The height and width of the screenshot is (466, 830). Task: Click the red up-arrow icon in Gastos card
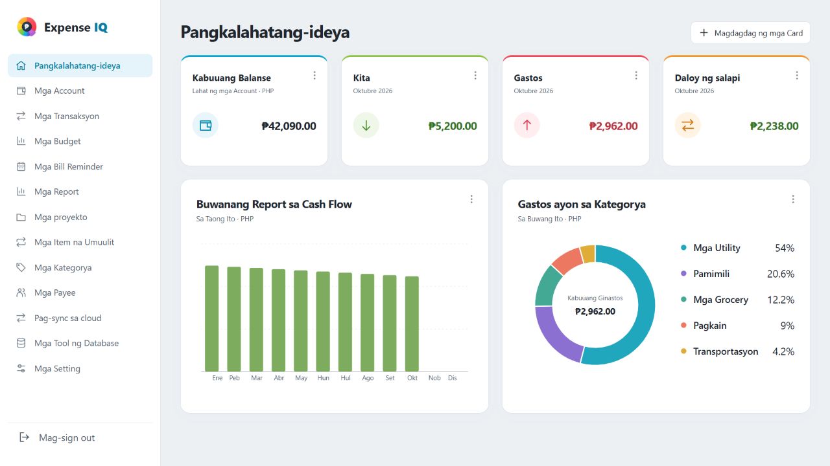(527, 126)
